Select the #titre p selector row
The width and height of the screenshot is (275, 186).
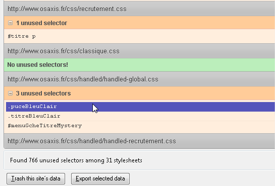pos(139,36)
